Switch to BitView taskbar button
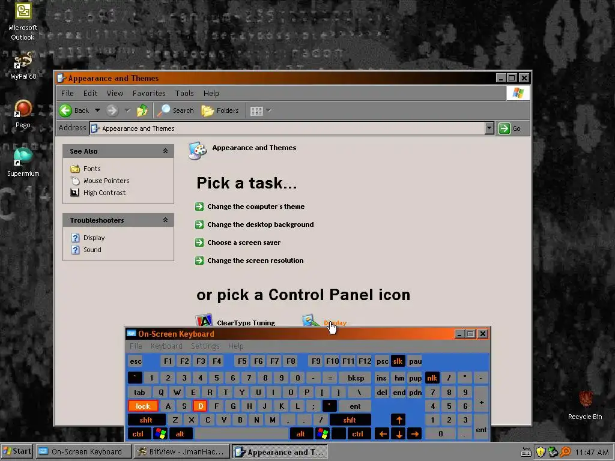 181,451
